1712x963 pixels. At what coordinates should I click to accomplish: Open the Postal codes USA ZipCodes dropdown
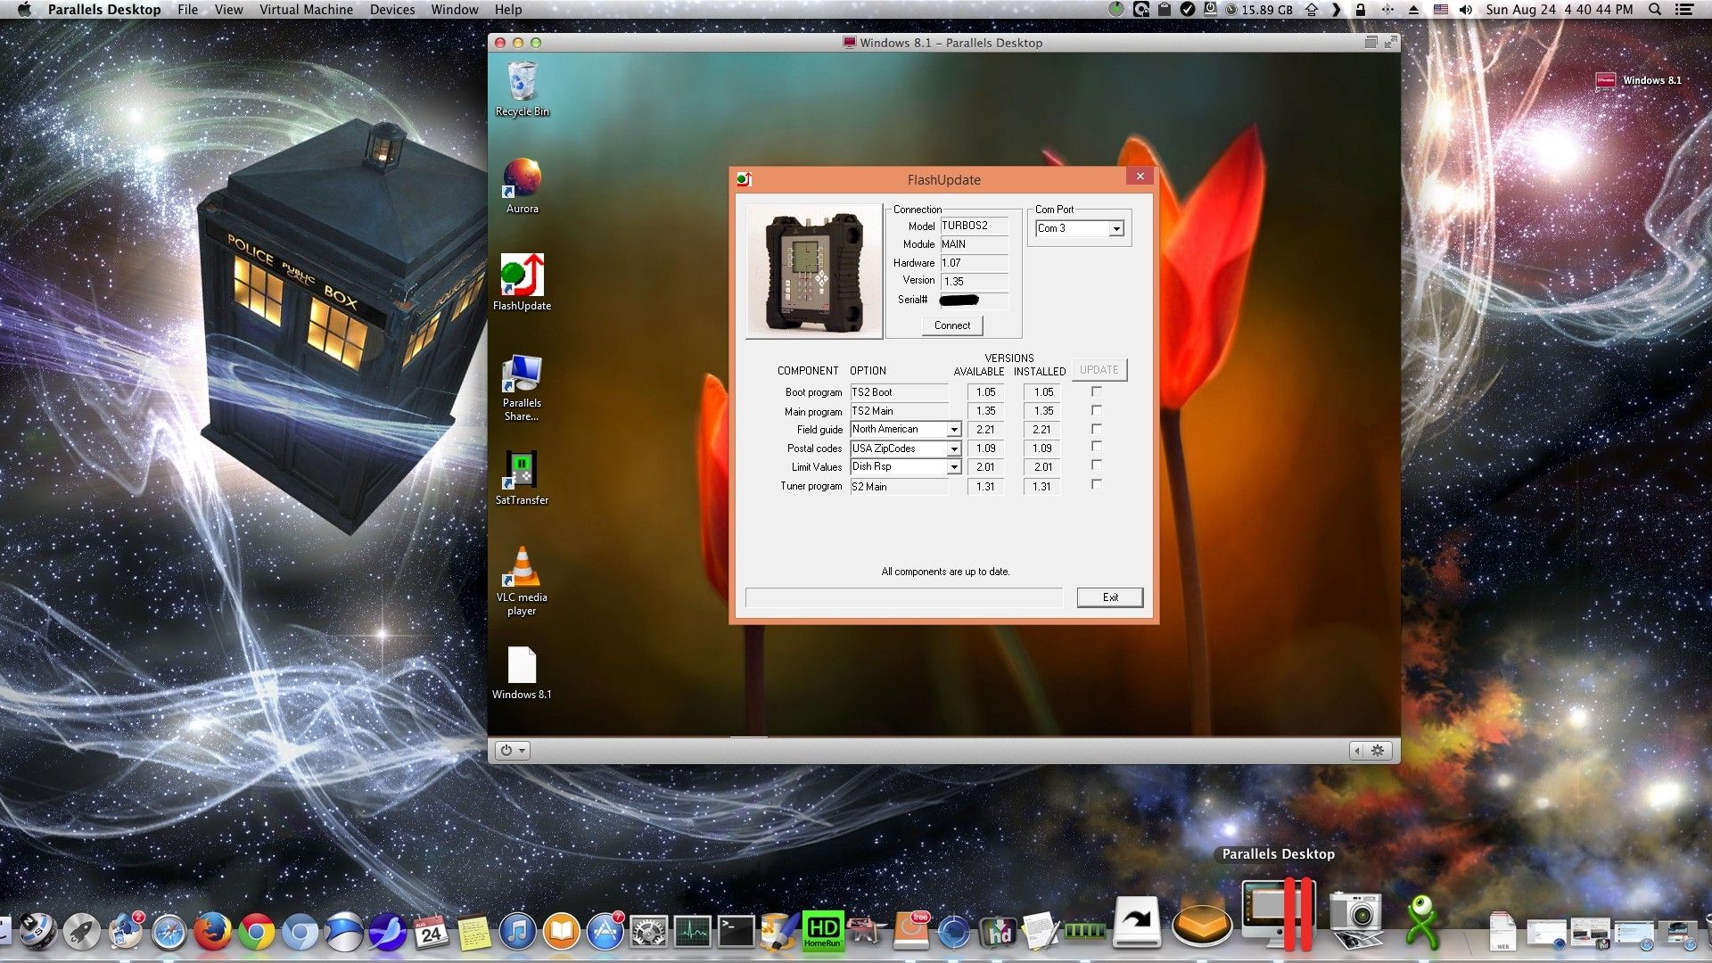click(953, 449)
